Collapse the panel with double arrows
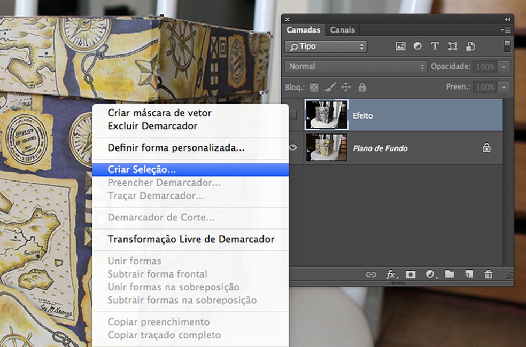 (507, 19)
